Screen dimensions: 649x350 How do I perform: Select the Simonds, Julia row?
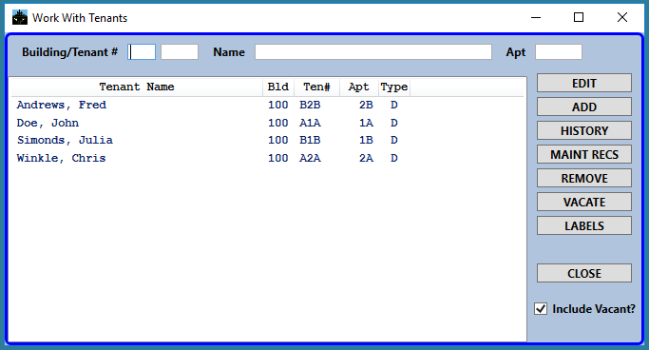point(267,140)
